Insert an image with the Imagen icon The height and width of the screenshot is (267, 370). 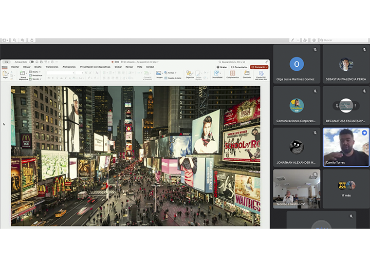(159, 73)
